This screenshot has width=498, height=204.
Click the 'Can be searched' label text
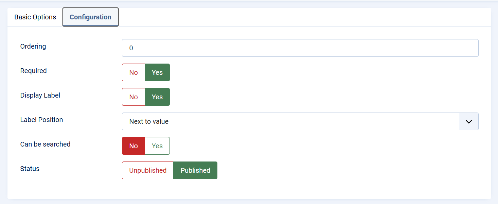[x=45, y=144]
